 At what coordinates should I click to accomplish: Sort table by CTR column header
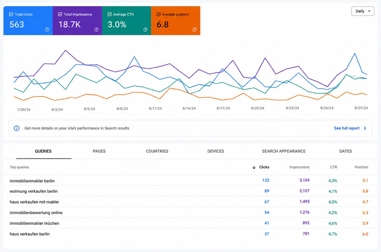coord(334,167)
